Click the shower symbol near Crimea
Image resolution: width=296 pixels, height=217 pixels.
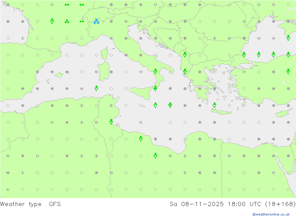tap(288, 38)
